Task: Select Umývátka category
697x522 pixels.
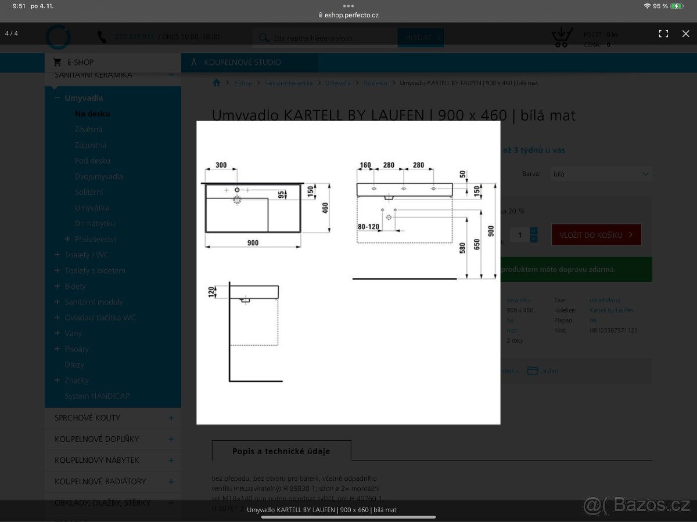Action: click(92, 208)
